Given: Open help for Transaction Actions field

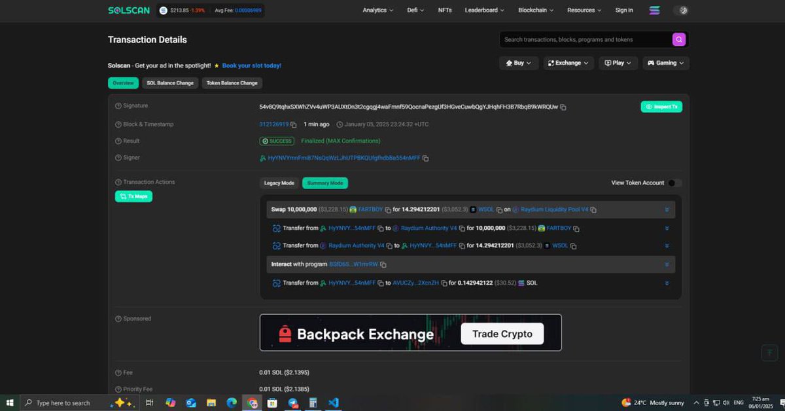Looking at the screenshot, I should click(x=118, y=182).
